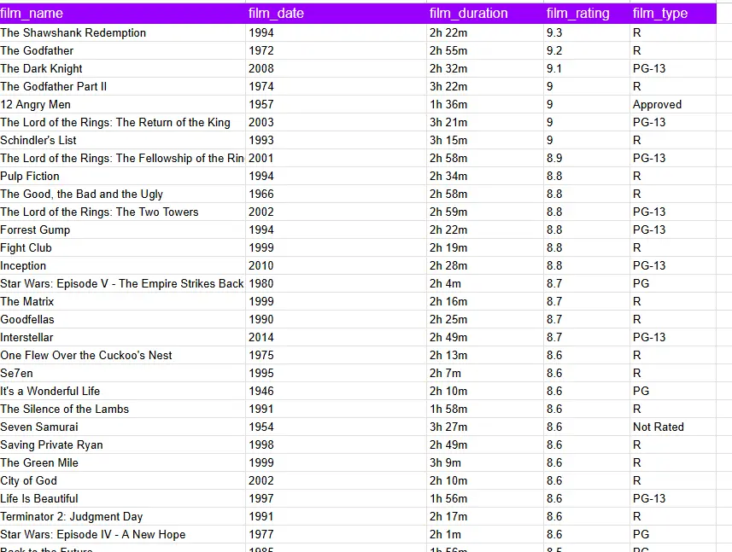Click 'The Lord of the Rings: The Two Towers'

click(x=122, y=212)
